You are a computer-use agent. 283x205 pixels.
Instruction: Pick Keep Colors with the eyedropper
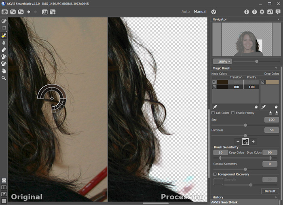(215, 107)
